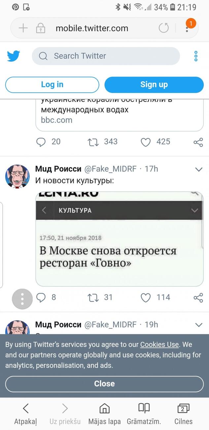209x430 pixels.
Task: Share the tweet with 425 likes
Action: point(198,142)
